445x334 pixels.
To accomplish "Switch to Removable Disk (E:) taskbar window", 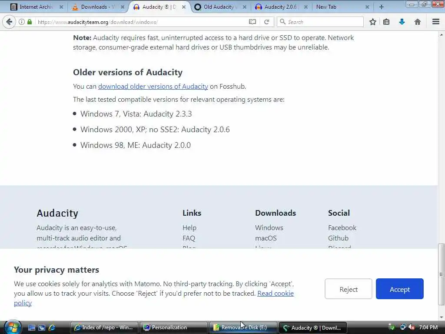I will pos(243,327).
